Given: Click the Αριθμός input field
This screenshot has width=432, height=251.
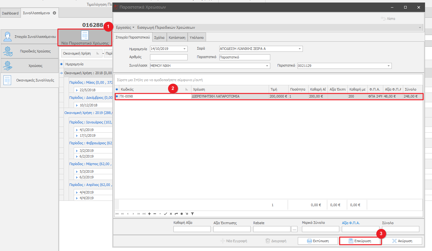Looking at the screenshot, I should [169, 57].
